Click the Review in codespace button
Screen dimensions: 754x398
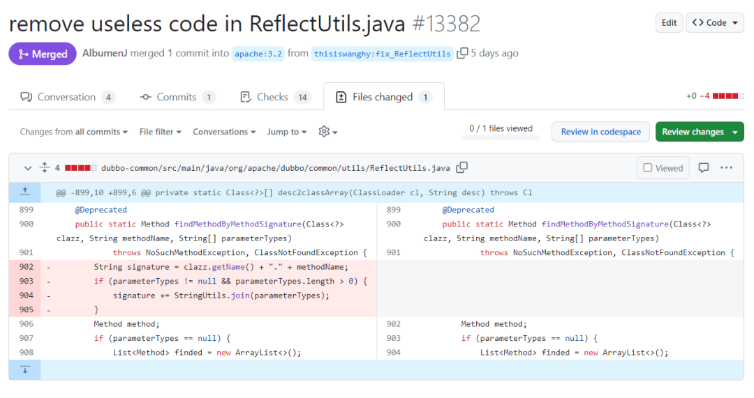[x=600, y=132]
